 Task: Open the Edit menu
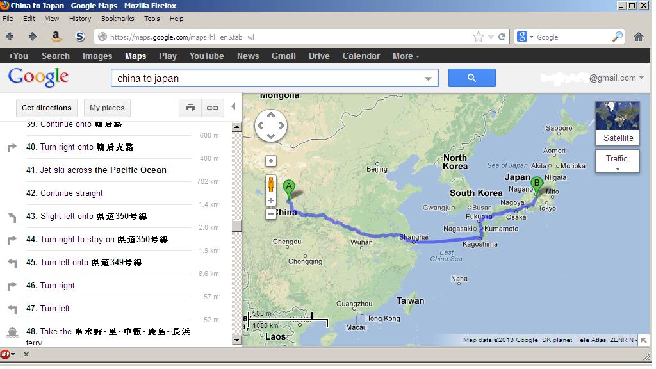click(x=29, y=19)
